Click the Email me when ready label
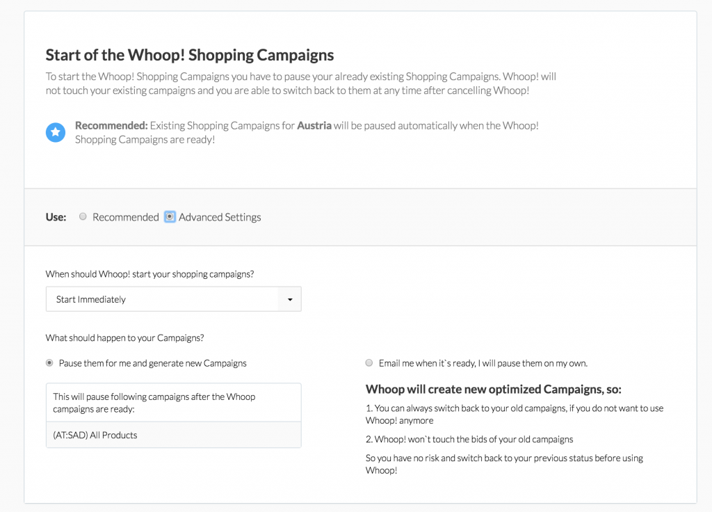 point(483,363)
